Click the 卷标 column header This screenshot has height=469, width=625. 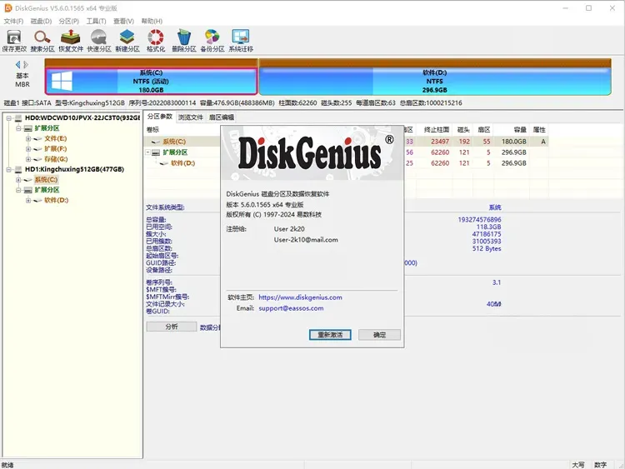click(x=153, y=130)
